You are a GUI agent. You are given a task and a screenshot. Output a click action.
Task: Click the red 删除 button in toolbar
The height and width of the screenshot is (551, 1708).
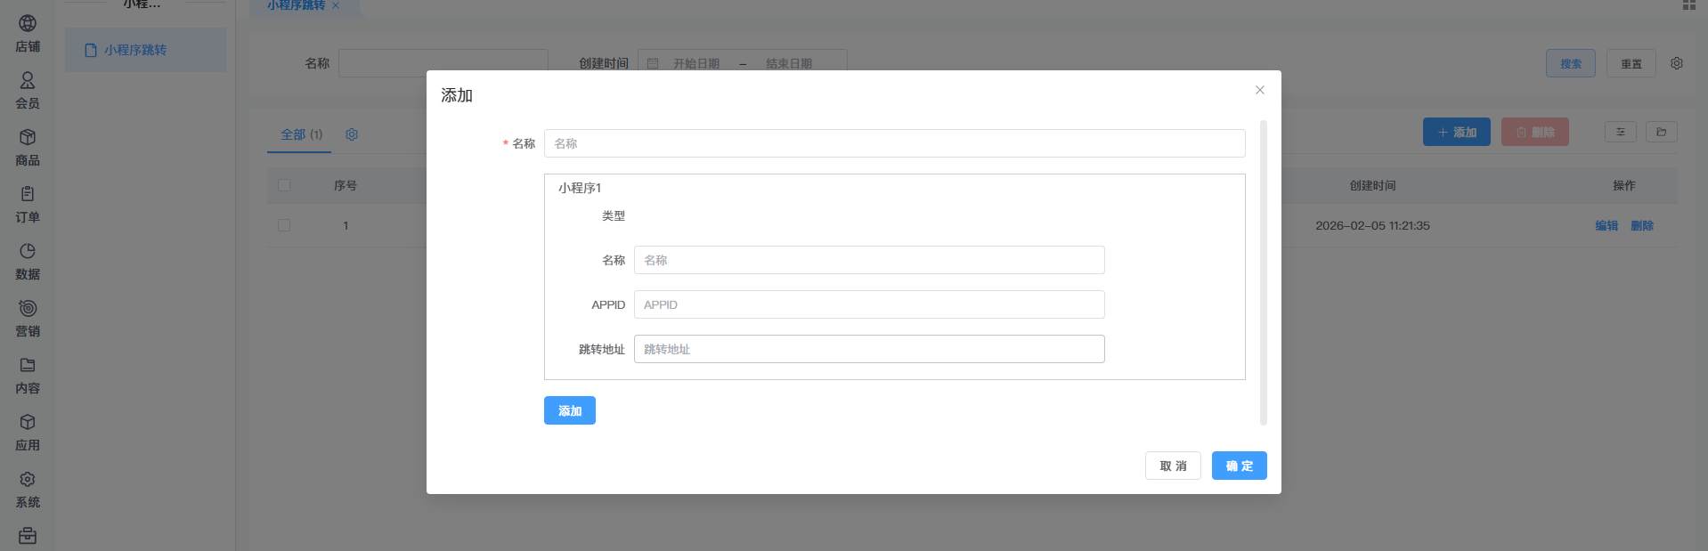1535,132
